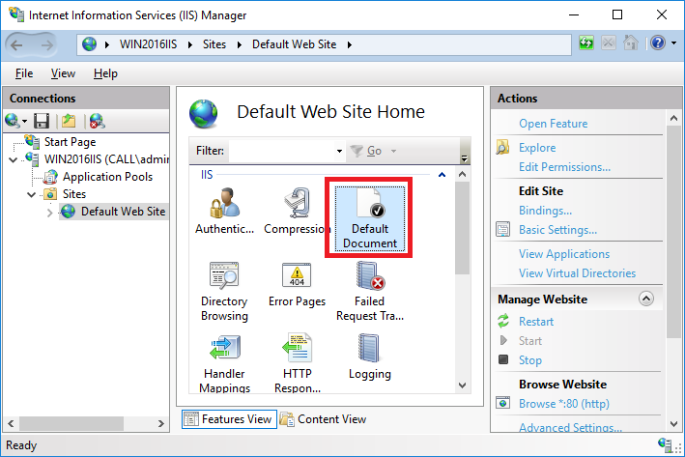Click the status bar network icon

click(665, 444)
